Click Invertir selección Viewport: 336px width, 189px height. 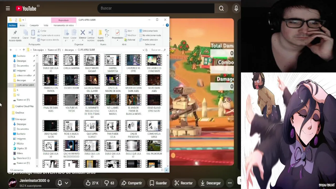(148, 40)
